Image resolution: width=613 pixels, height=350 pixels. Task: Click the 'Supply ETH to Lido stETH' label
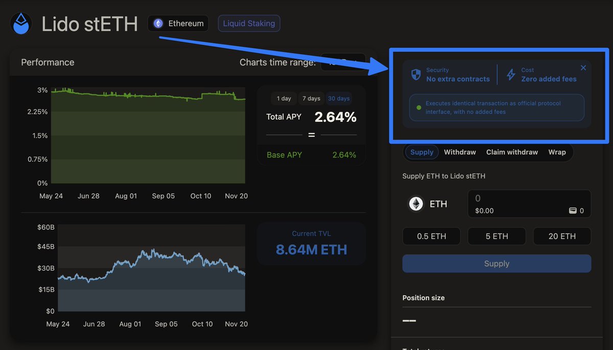tap(444, 176)
